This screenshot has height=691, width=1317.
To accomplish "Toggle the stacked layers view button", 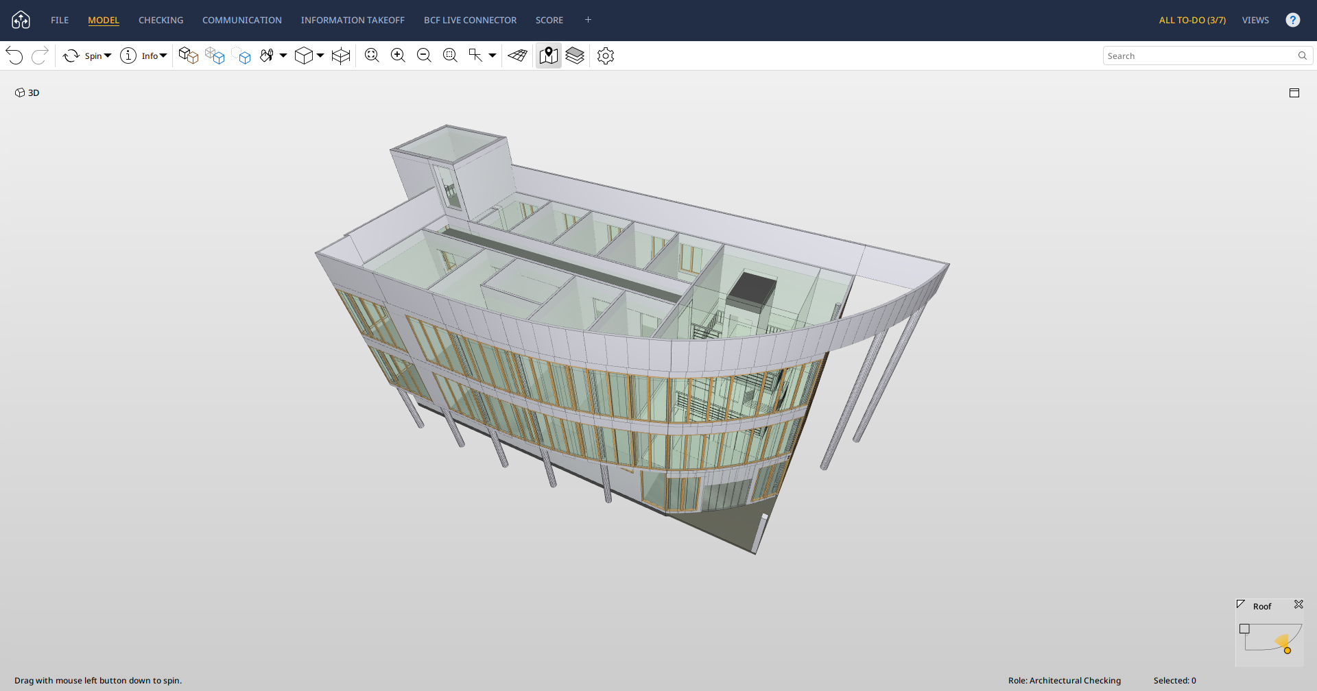I will point(575,56).
